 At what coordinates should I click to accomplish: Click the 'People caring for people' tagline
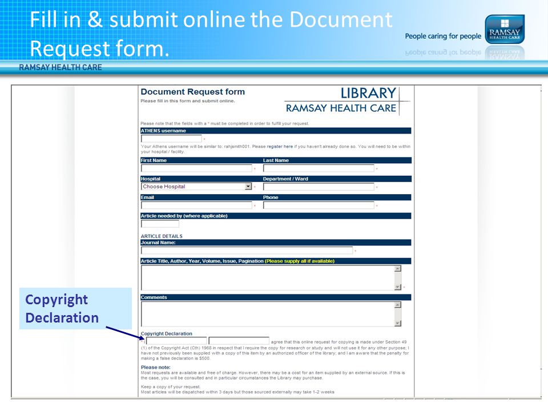click(x=443, y=36)
